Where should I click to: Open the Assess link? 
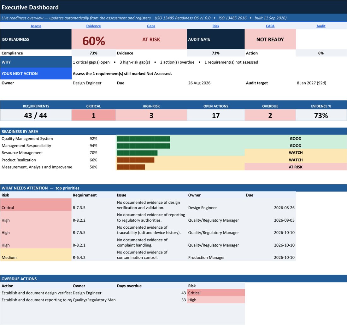36,26
